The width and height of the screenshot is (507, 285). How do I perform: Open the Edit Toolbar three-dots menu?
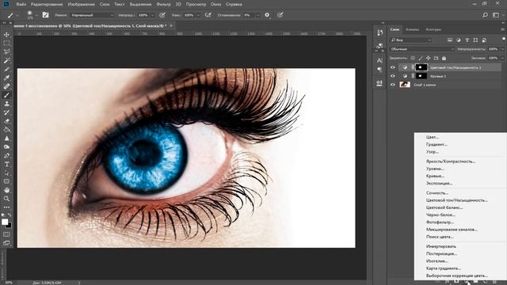tap(6, 207)
